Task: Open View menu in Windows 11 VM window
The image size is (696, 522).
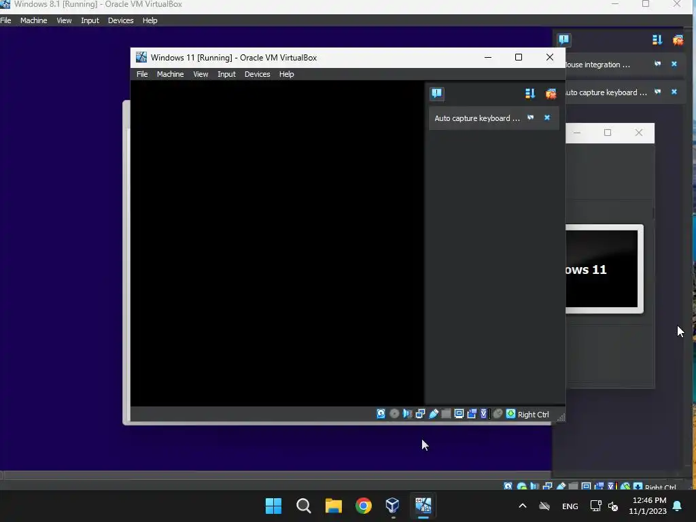Action: coord(201,74)
